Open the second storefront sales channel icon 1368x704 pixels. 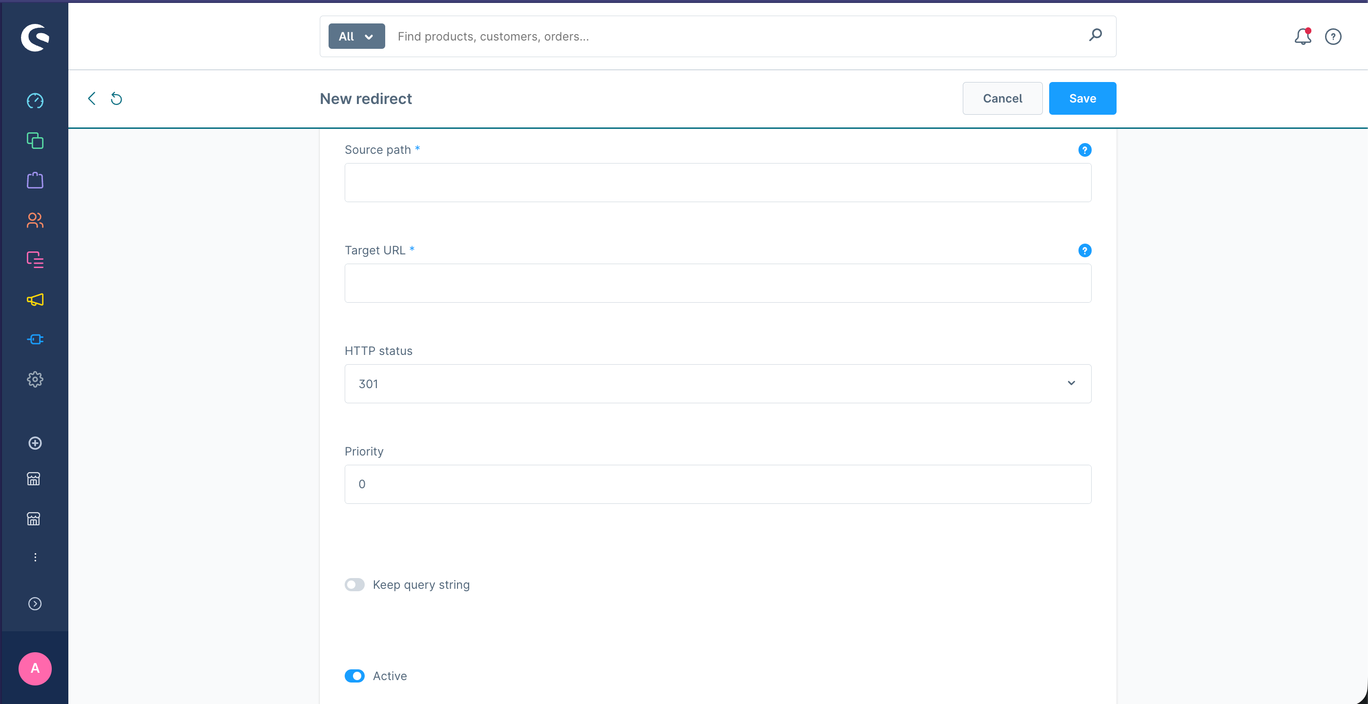(34, 518)
